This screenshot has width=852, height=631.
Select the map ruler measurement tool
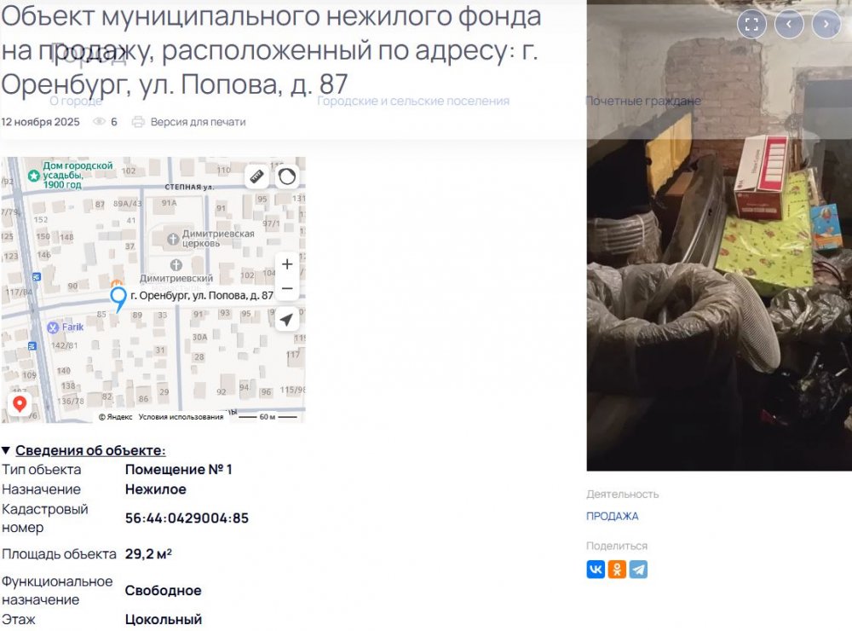pyautogui.click(x=256, y=177)
